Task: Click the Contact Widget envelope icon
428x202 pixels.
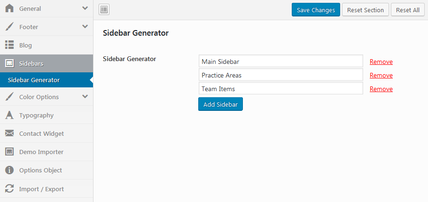Action: (x=9, y=133)
